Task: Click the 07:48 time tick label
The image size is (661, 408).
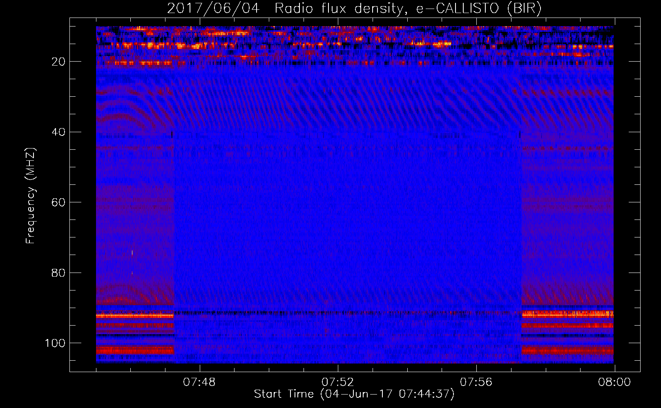Action: pos(199,382)
